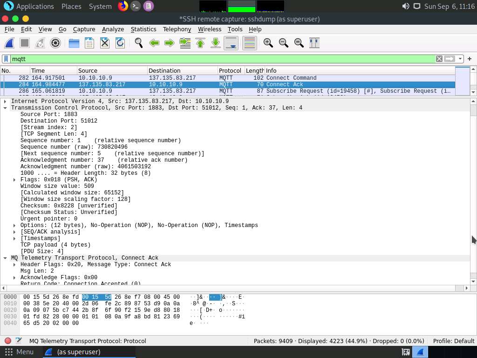Open capture options with the gear icon
The width and height of the screenshot is (477, 358).
(55, 43)
